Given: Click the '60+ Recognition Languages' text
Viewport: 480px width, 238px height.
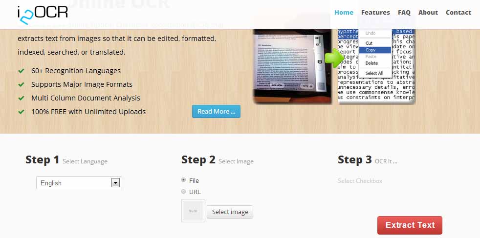Looking at the screenshot, I should tap(76, 71).
